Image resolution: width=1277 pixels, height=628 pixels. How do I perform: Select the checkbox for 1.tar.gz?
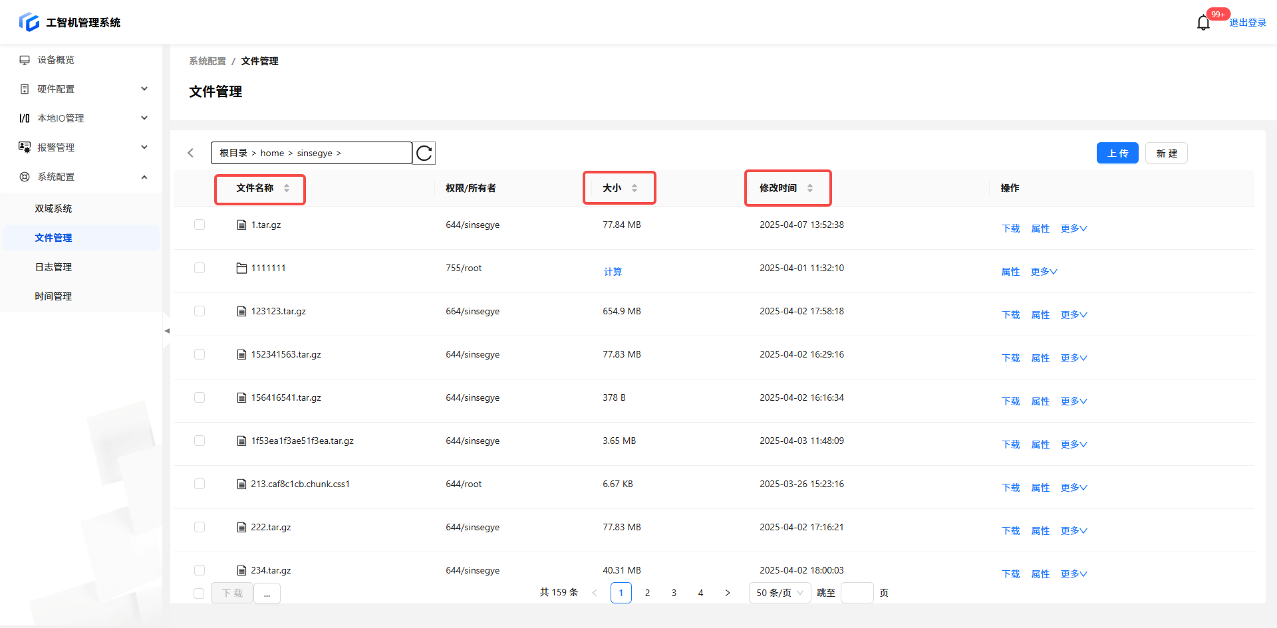[200, 225]
